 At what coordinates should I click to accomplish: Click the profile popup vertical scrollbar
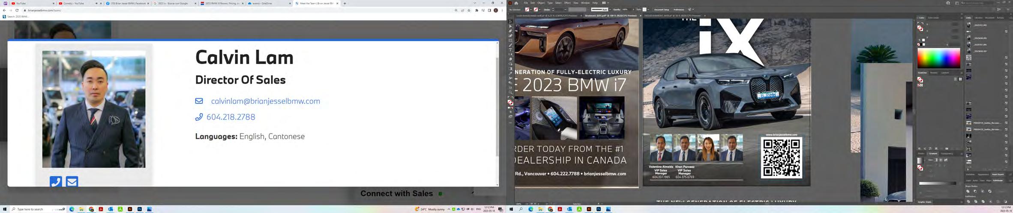coord(498,113)
